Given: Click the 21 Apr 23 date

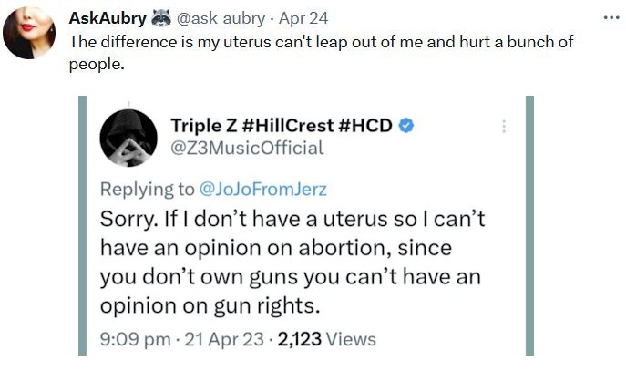Looking at the screenshot, I should tap(212, 338).
